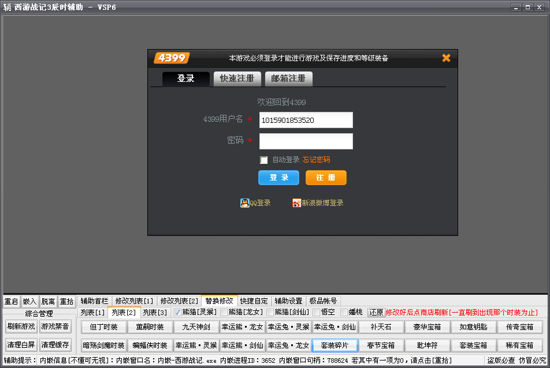
Task: Click the 重启 button
Action: tap(11, 301)
